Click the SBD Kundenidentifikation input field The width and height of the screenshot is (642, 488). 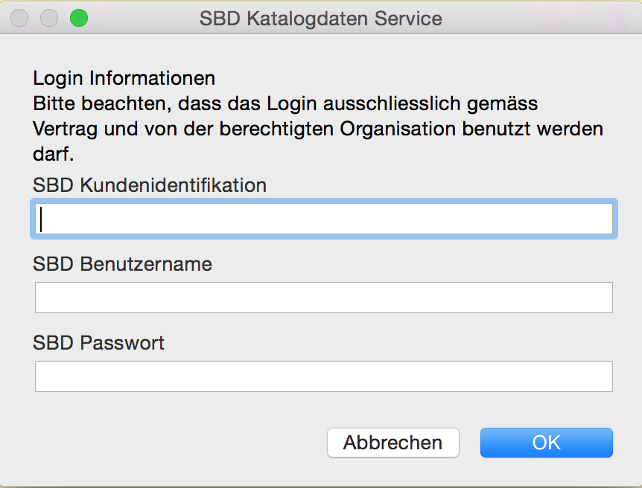[323, 219]
